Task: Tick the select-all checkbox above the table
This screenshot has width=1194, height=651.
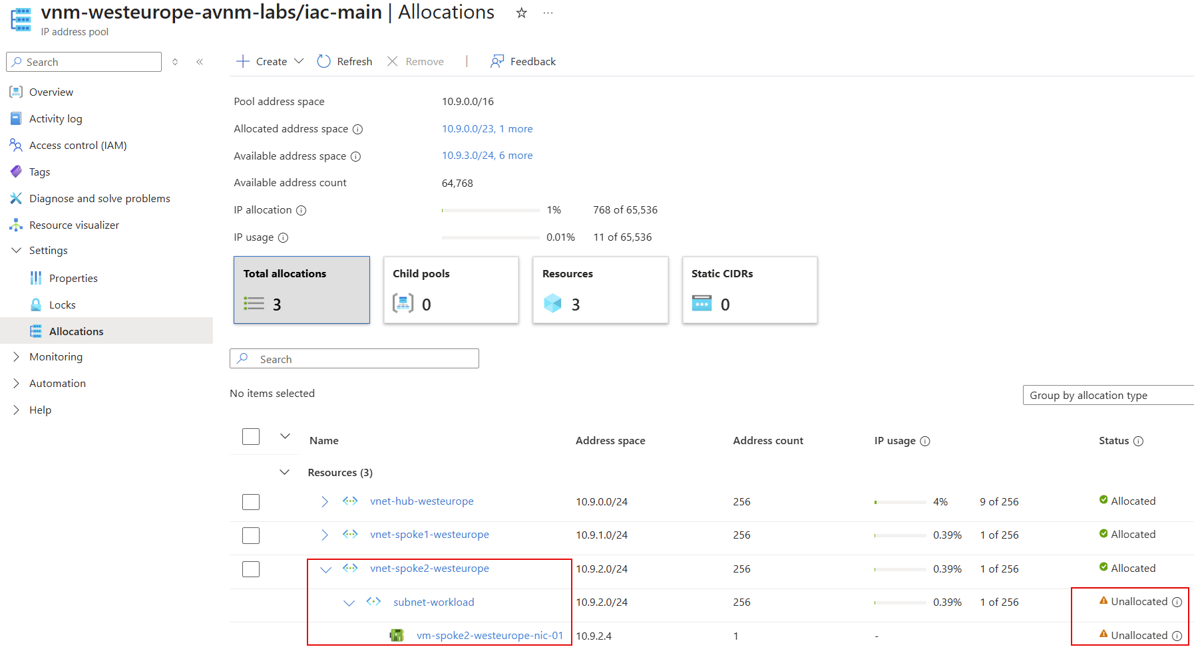Action: point(251,436)
